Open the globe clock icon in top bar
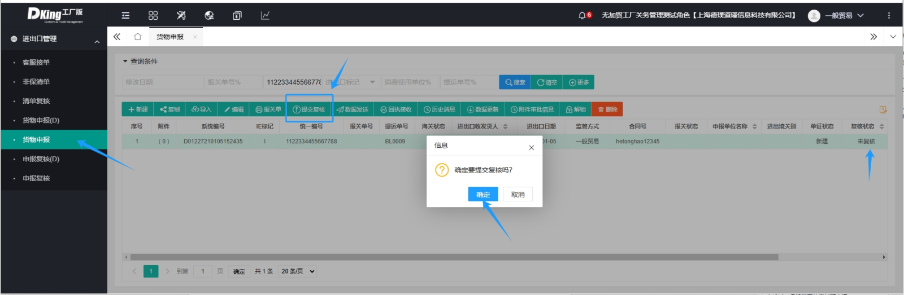This screenshot has width=904, height=295. click(x=209, y=15)
